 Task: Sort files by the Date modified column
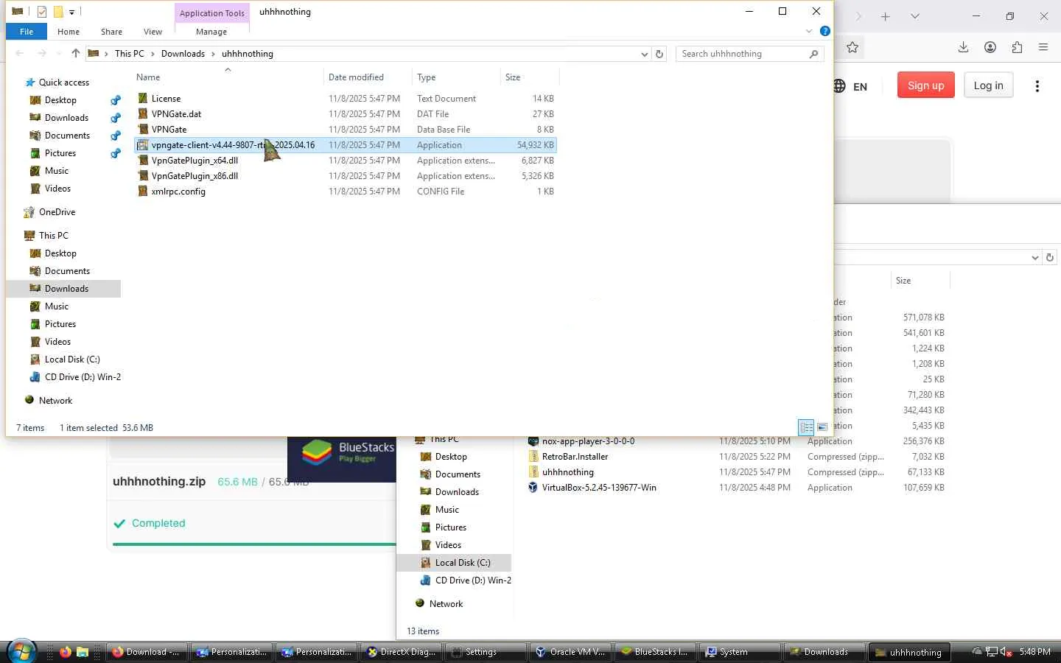[367, 77]
